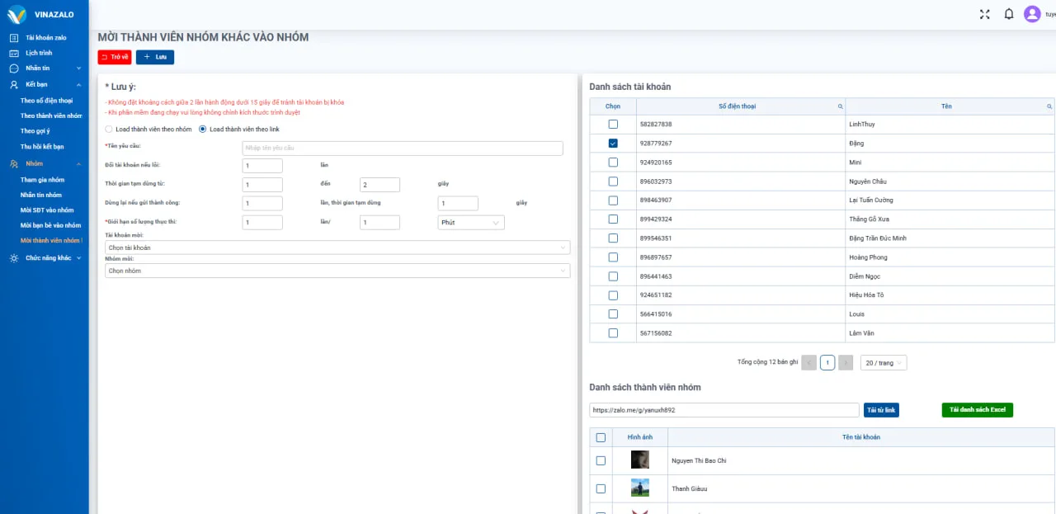Open Tham gia nhóm in sidebar
The width and height of the screenshot is (1056, 514).
pos(42,180)
